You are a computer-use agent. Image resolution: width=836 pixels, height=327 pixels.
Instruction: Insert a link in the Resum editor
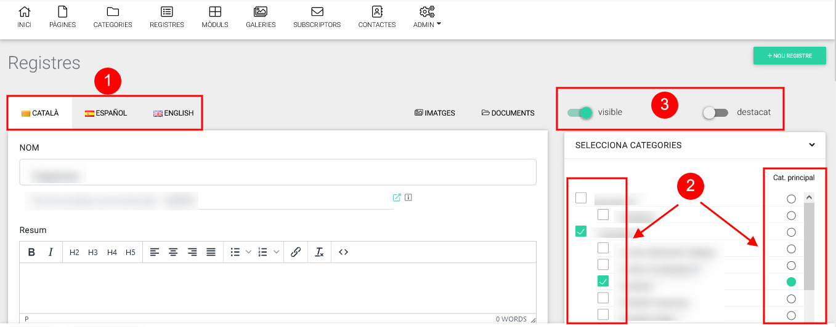[x=295, y=252]
